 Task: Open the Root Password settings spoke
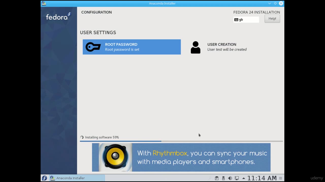coord(132,47)
